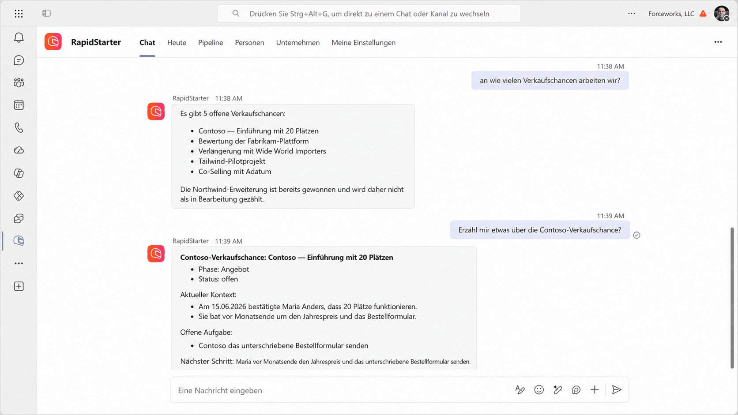This screenshot has width=738, height=415.
Task: Click 'Co-Selling mit Adatum' list item
Action: pyautogui.click(x=235, y=172)
